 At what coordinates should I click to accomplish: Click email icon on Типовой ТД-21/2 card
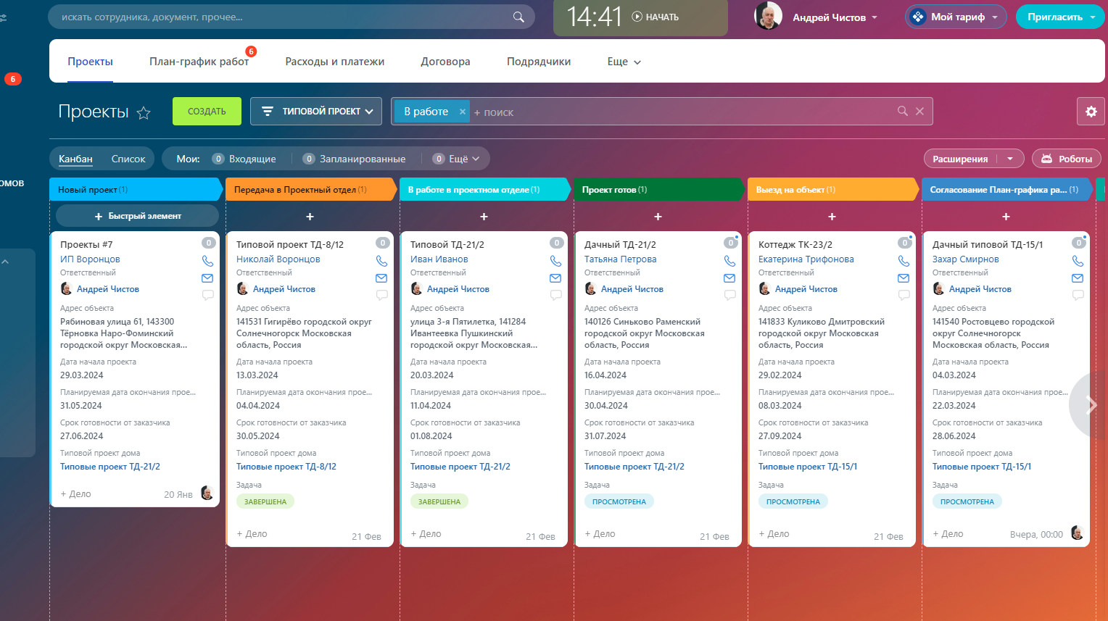point(555,278)
